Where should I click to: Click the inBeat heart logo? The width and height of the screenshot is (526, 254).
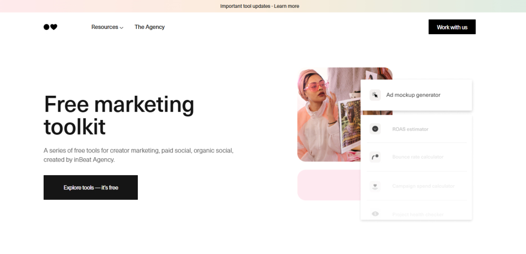50,27
